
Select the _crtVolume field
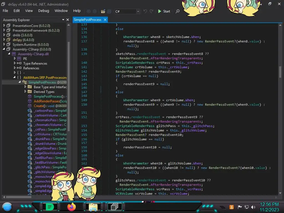point(50,134)
